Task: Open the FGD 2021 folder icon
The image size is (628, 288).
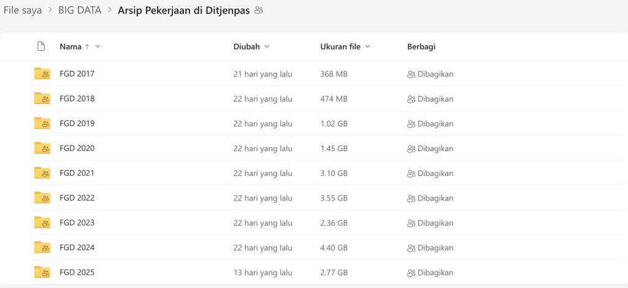Action: pos(42,172)
